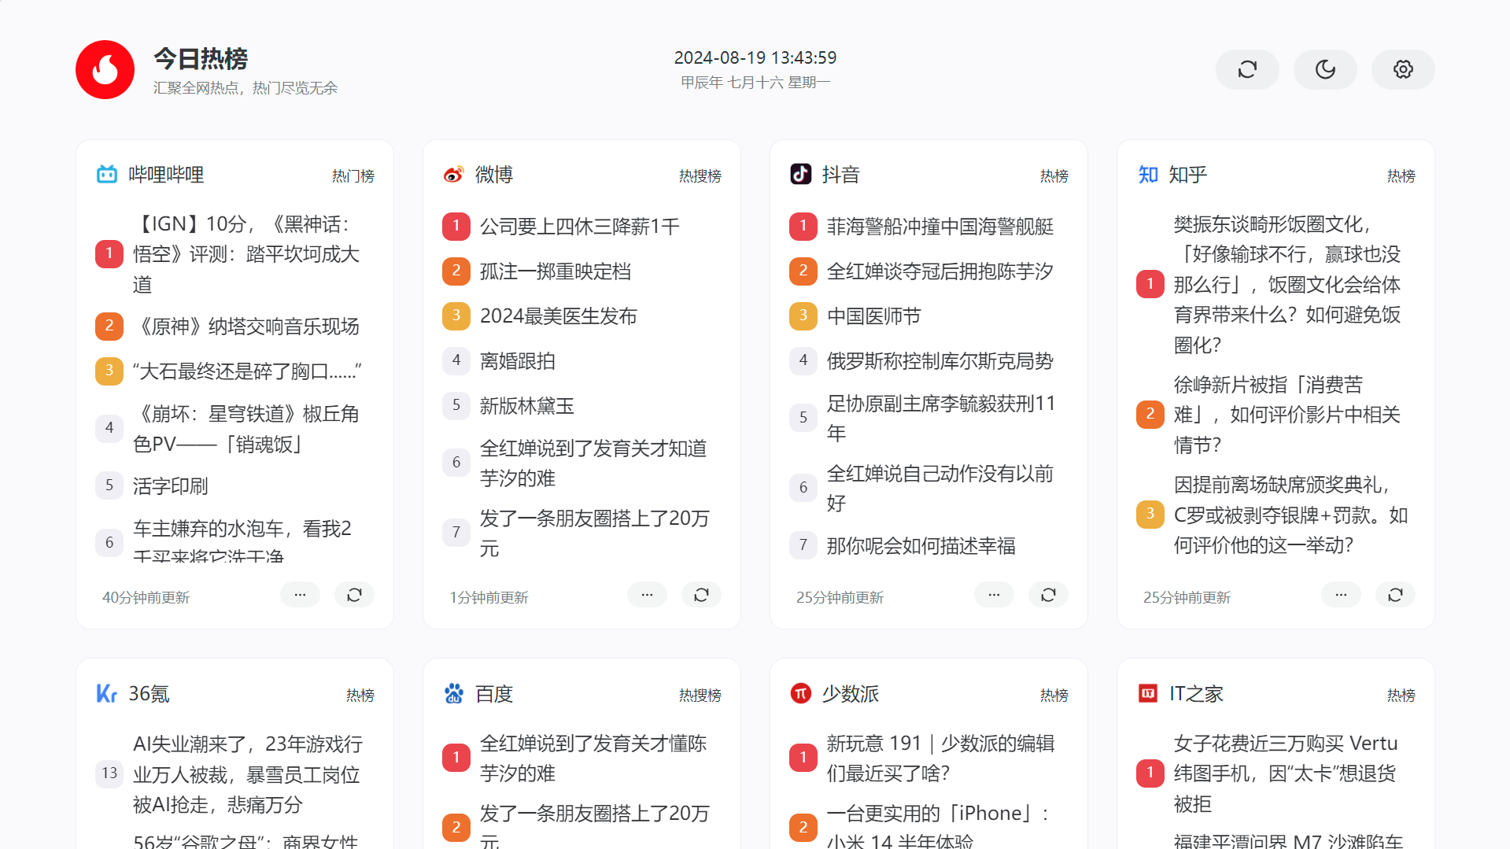The image size is (1510, 849).
Task: Open more options on the 抖音 card
Action: click(994, 595)
